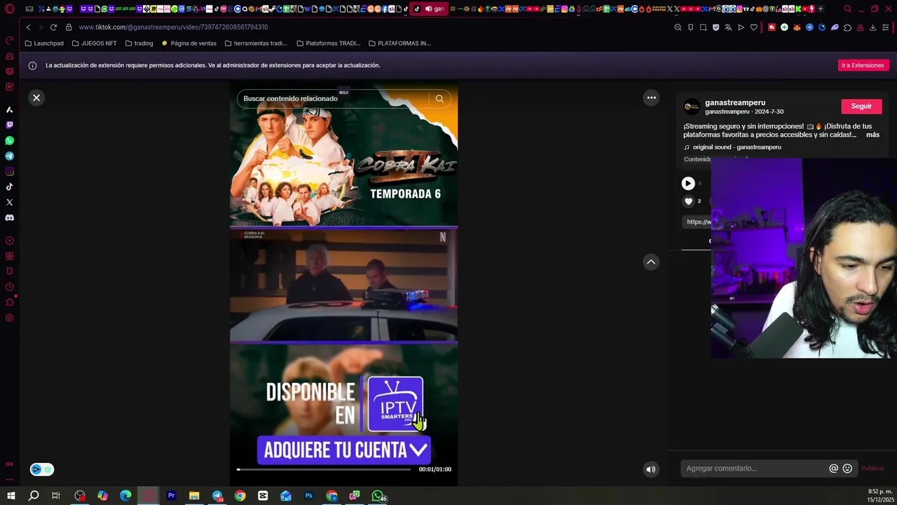The width and height of the screenshot is (897, 505).
Task: Go back with the browser back arrow
Action: (28, 27)
